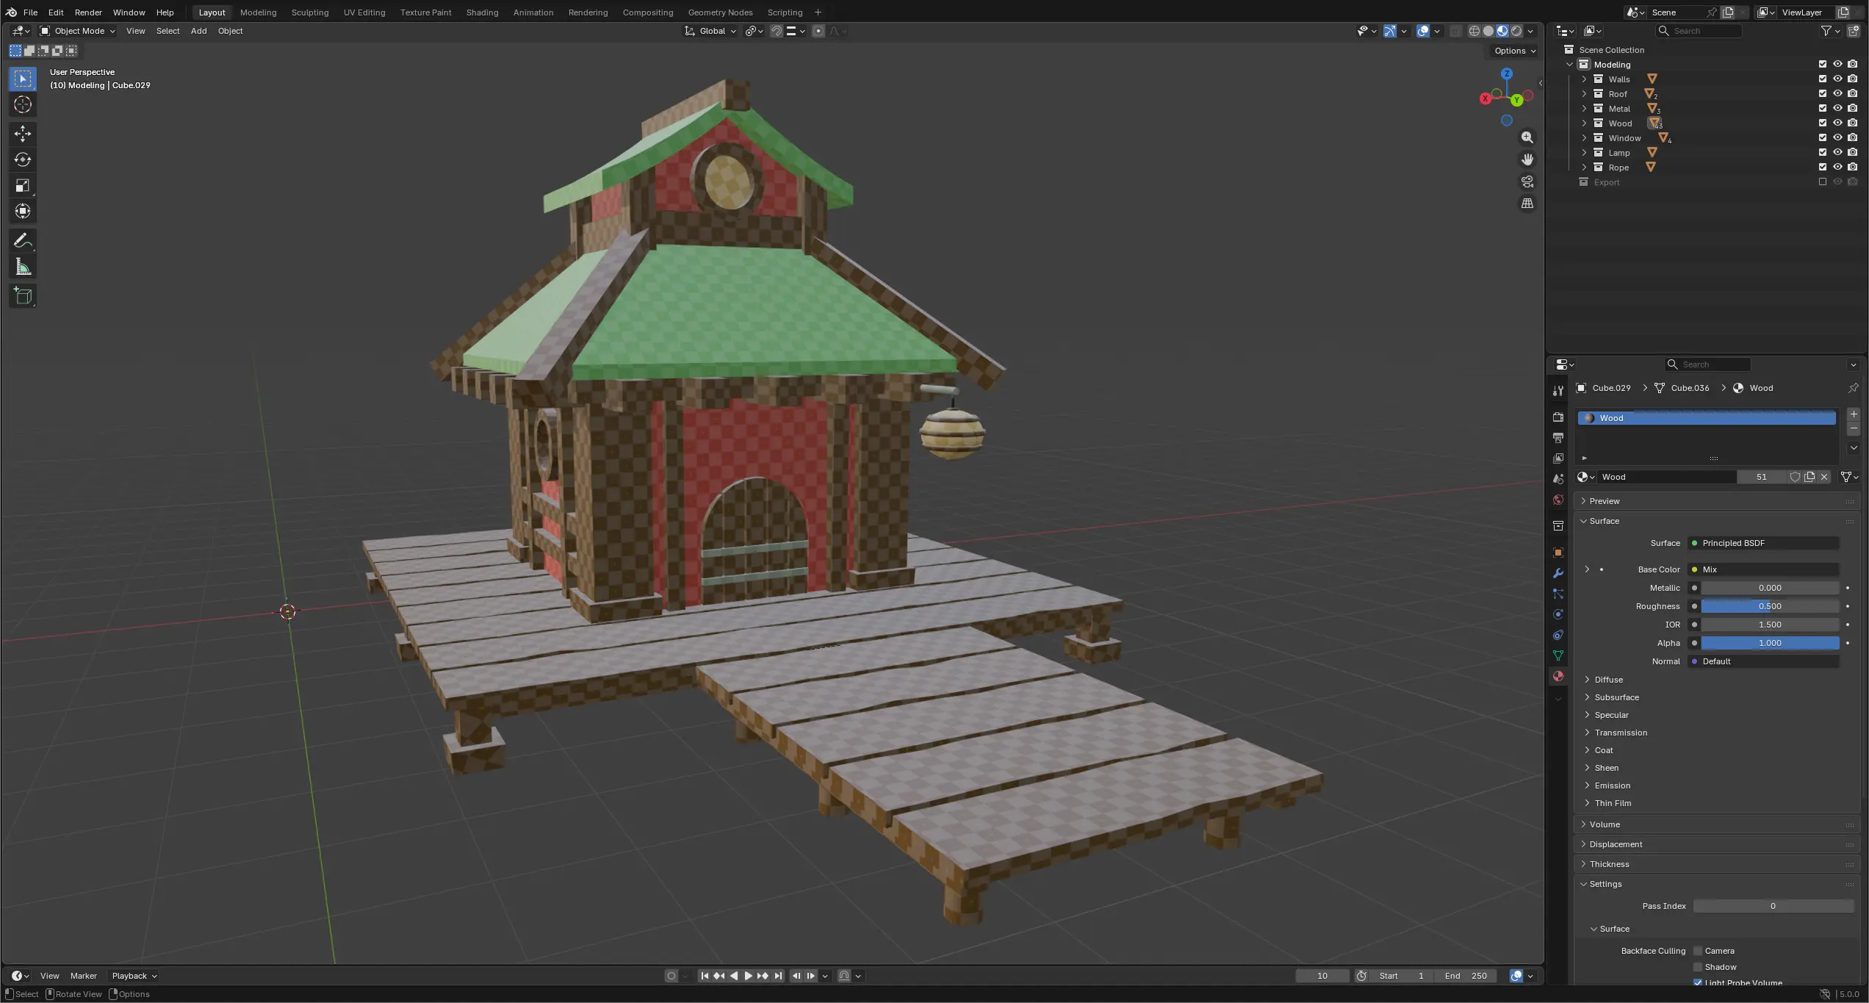The image size is (1869, 1003).
Task: Select the Rotate tool
Action: click(x=23, y=159)
